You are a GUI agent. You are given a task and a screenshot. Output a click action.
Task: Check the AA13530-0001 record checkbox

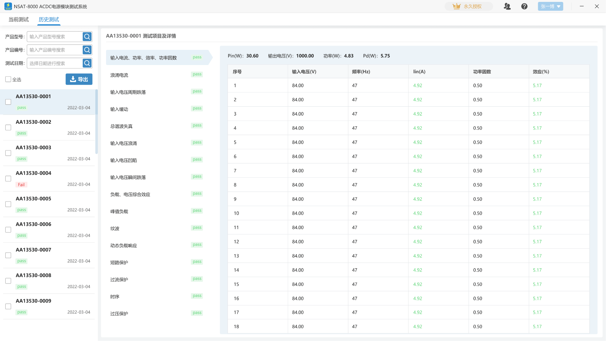click(8, 102)
